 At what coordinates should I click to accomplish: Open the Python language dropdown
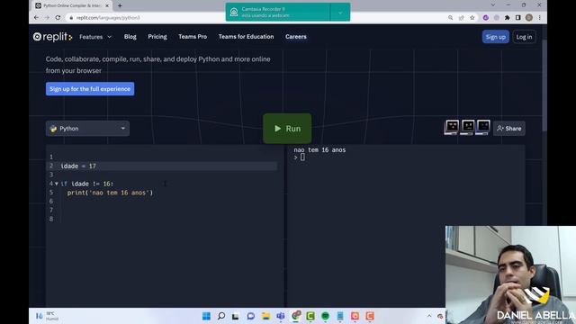tap(87, 129)
